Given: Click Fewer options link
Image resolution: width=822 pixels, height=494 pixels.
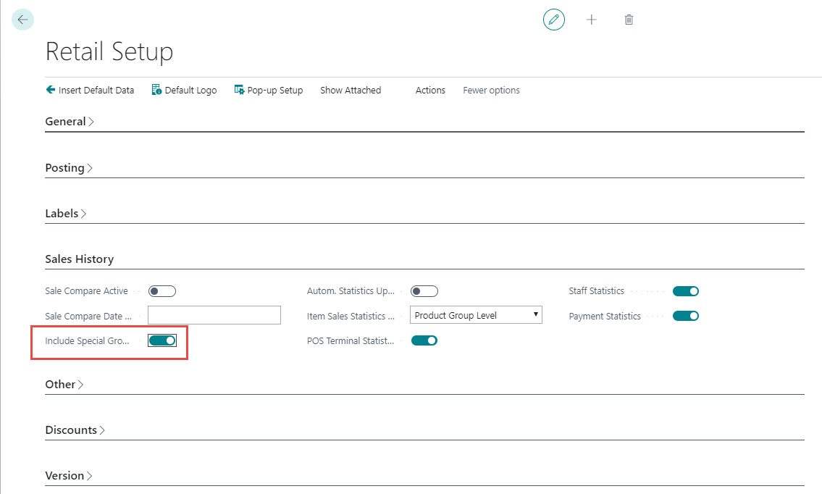Looking at the screenshot, I should click(491, 91).
